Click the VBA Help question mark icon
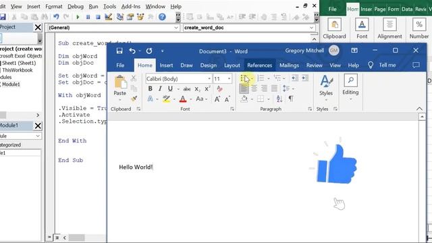The image size is (432, 243). click(162, 17)
